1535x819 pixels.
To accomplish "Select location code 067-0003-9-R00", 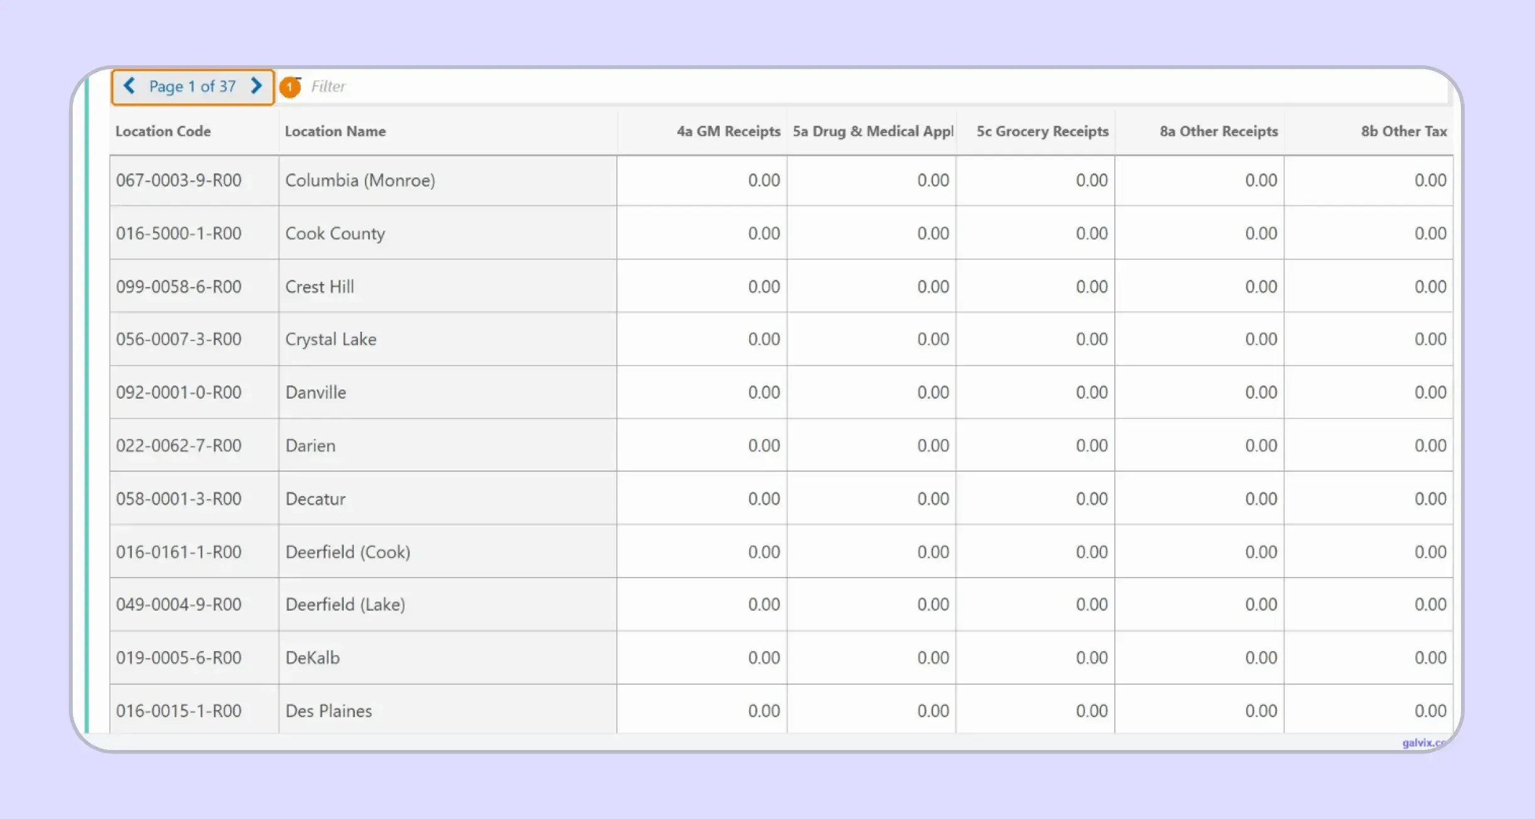I will tap(179, 181).
